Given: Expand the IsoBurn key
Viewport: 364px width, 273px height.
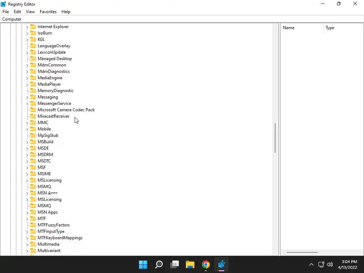Looking at the screenshot, I should [x=27, y=33].
